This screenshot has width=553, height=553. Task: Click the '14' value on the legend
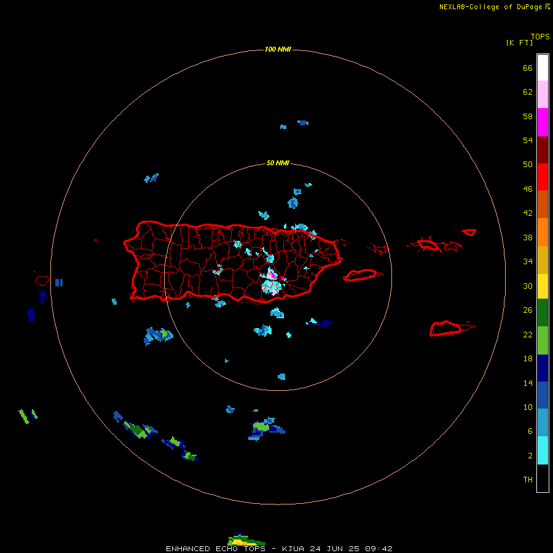point(528,383)
